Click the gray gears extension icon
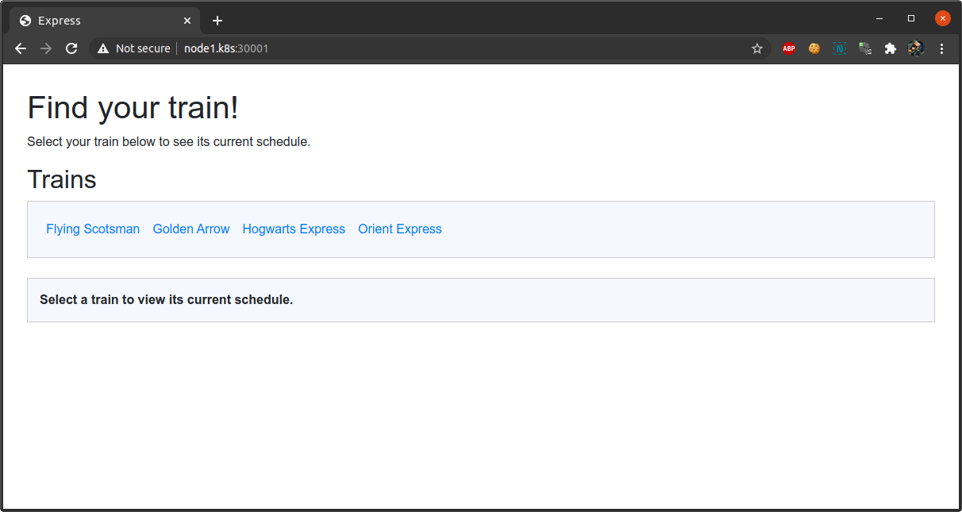 point(864,48)
